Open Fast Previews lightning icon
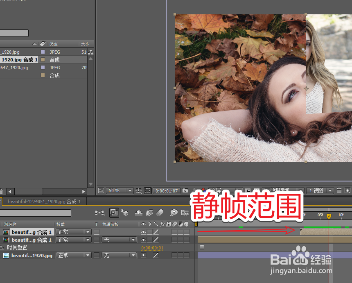This screenshot has width=352, height=283. (347, 190)
